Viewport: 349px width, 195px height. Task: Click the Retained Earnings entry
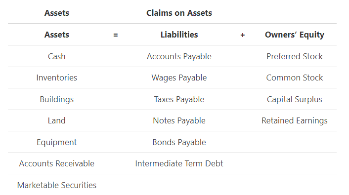(x=295, y=121)
